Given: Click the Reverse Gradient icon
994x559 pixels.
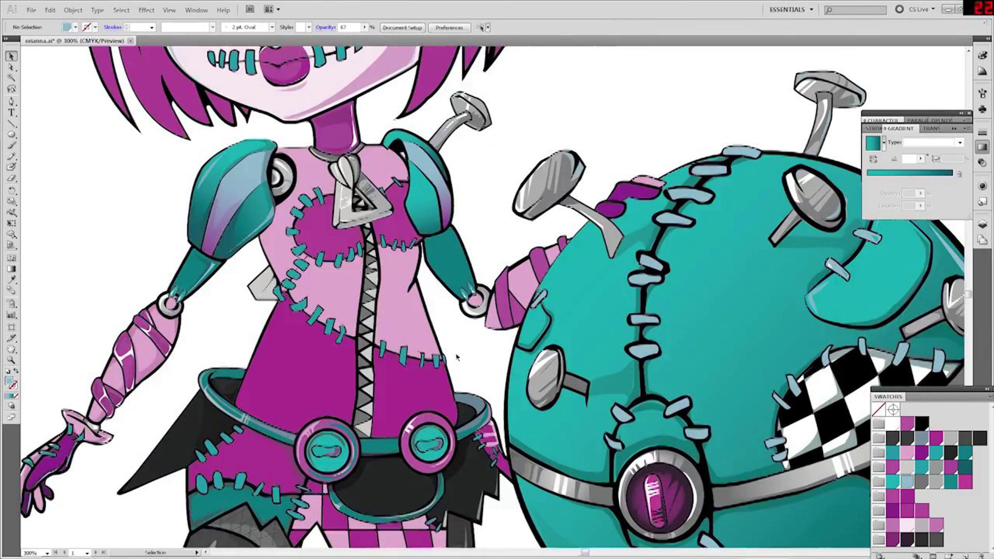Looking at the screenshot, I should (x=873, y=159).
